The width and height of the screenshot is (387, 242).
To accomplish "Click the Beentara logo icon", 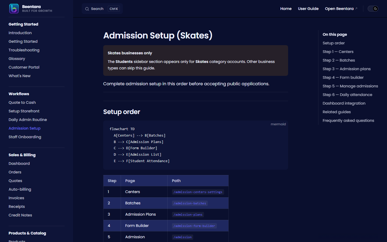I will coord(14,9).
